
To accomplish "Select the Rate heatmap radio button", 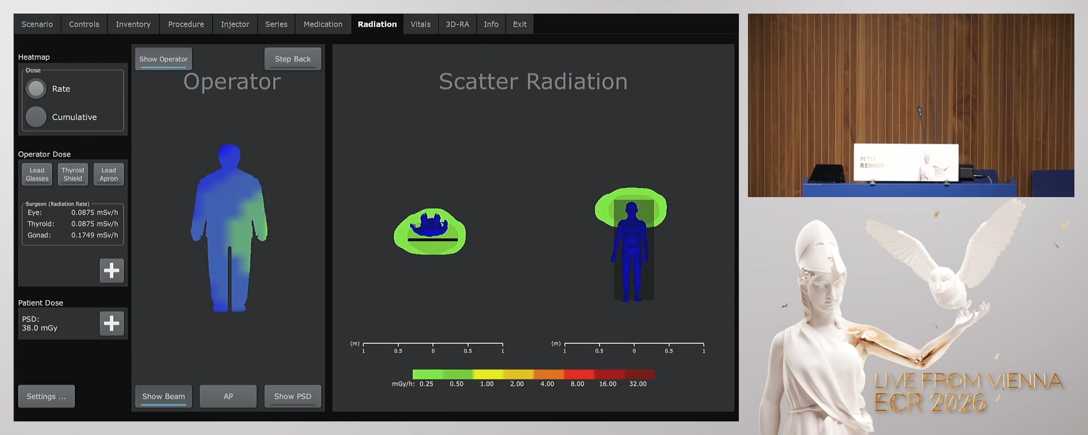I will coord(36,89).
